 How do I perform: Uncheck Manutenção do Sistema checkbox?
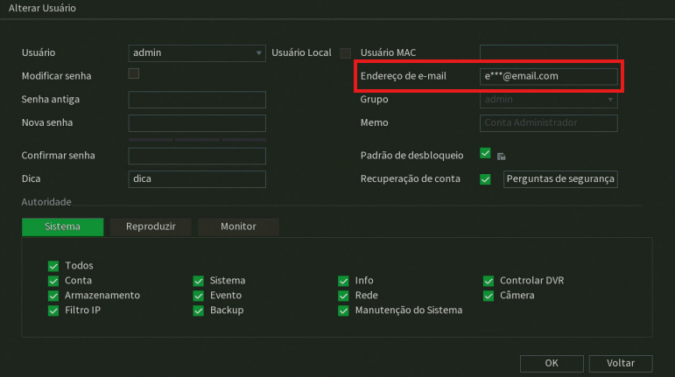click(343, 311)
